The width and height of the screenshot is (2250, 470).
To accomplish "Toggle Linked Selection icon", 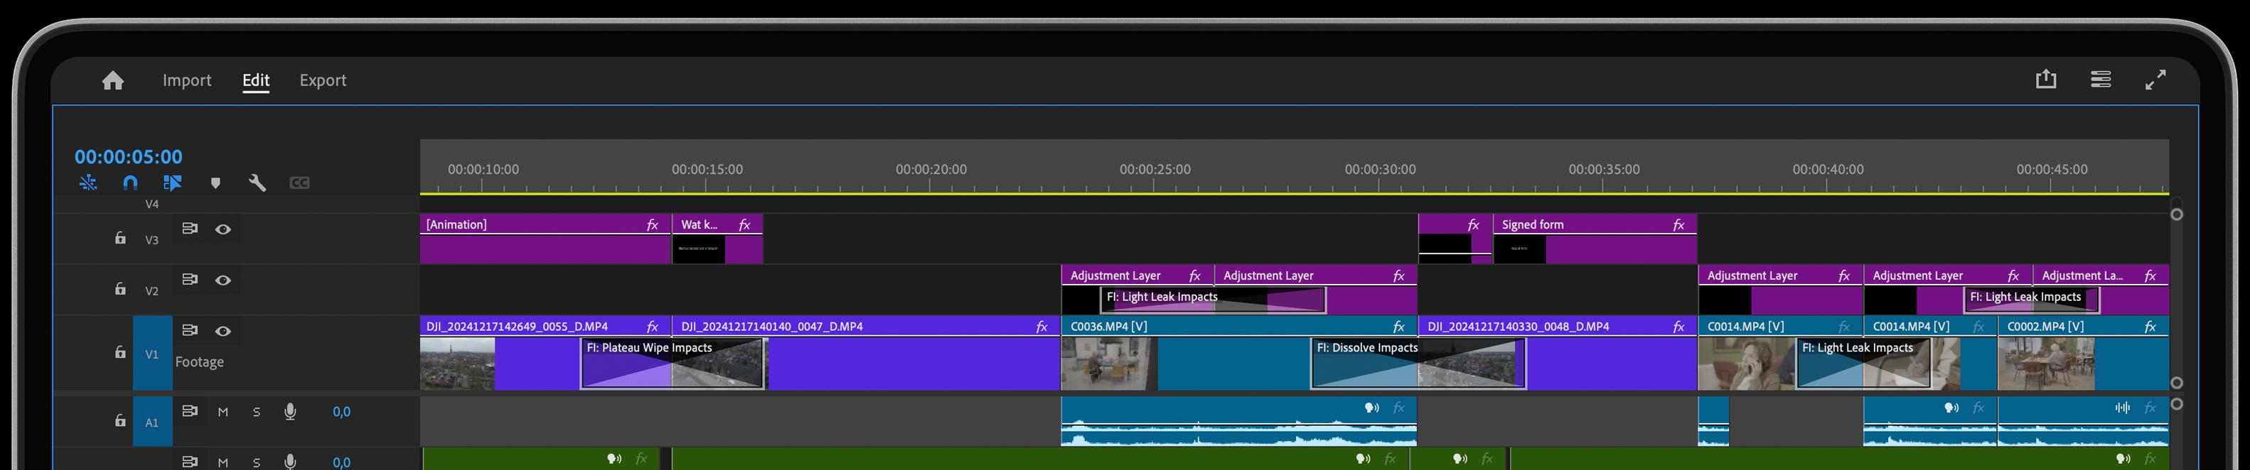I will coord(172,183).
